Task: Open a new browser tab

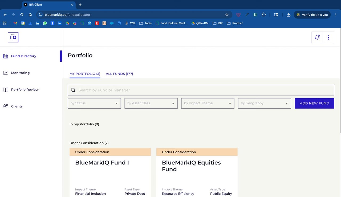Action: (x=80, y=5)
